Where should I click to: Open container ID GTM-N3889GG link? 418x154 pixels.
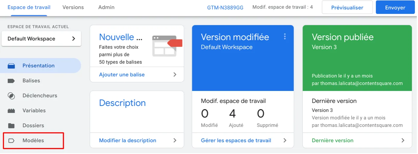[225, 8]
